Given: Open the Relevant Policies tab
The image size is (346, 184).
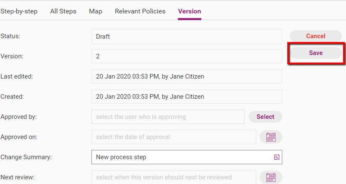Looking at the screenshot, I should (x=140, y=11).
